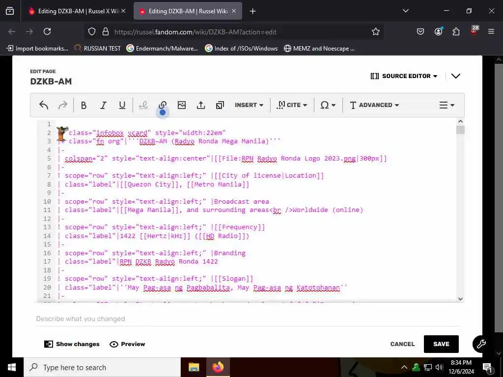Image resolution: width=503 pixels, height=377 pixels.
Task: Click the browser forward arrow
Action: click(29, 31)
